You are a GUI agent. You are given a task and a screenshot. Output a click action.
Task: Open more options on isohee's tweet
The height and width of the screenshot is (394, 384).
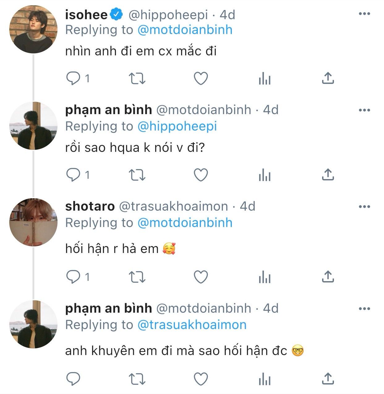click(365, 14)
